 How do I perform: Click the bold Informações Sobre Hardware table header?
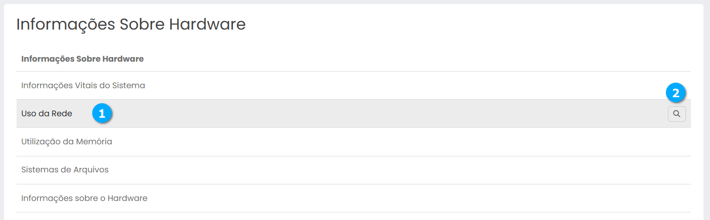(x=83, y=59)
